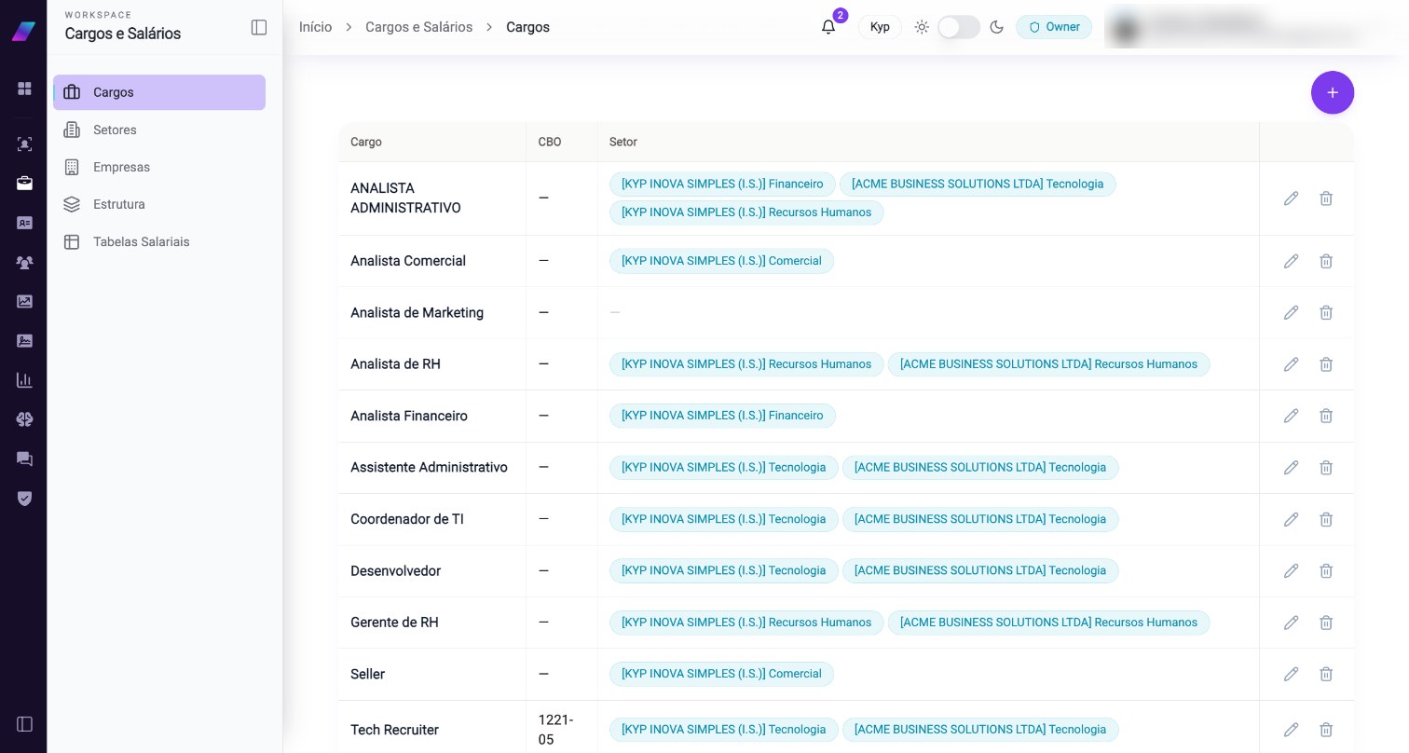
Task: Open the briefcase icon in left rail
Action: [24, 184]
